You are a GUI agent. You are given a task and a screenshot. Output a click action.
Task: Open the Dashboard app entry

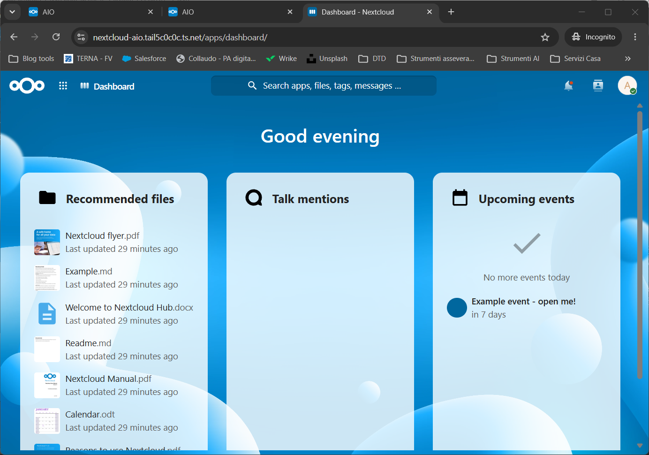pos(107,86)
